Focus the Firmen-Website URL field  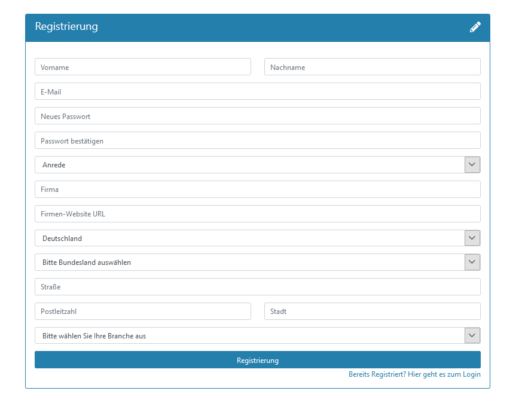click(258, 214)
